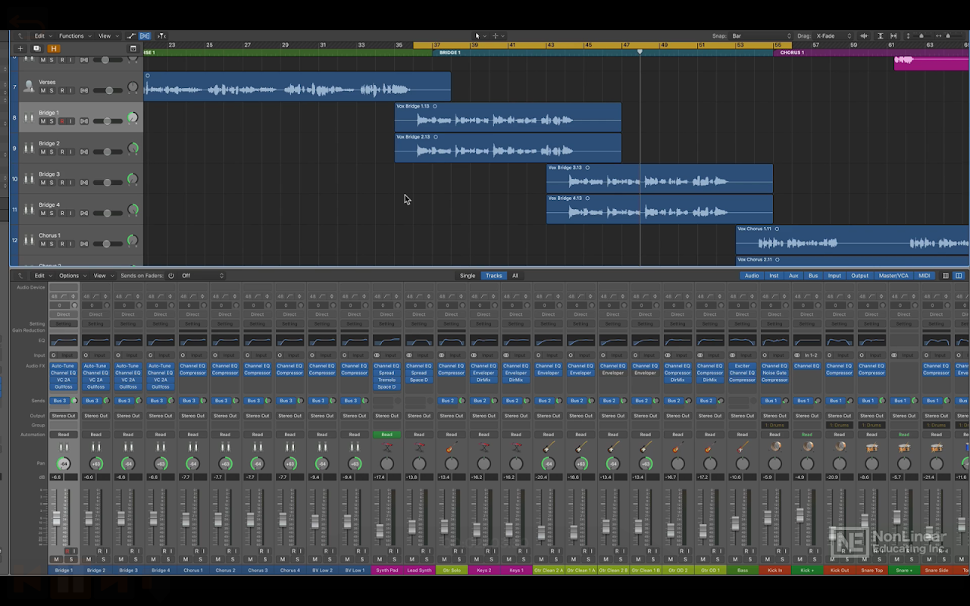Click the add new track plus icon
This screenshot has height=606, width=970.
click(20, 48)
